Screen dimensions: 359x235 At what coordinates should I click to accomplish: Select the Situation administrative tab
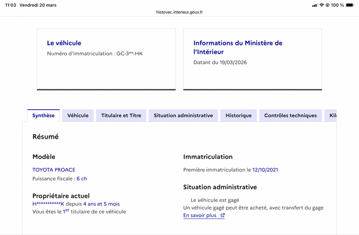click(183, 115)
